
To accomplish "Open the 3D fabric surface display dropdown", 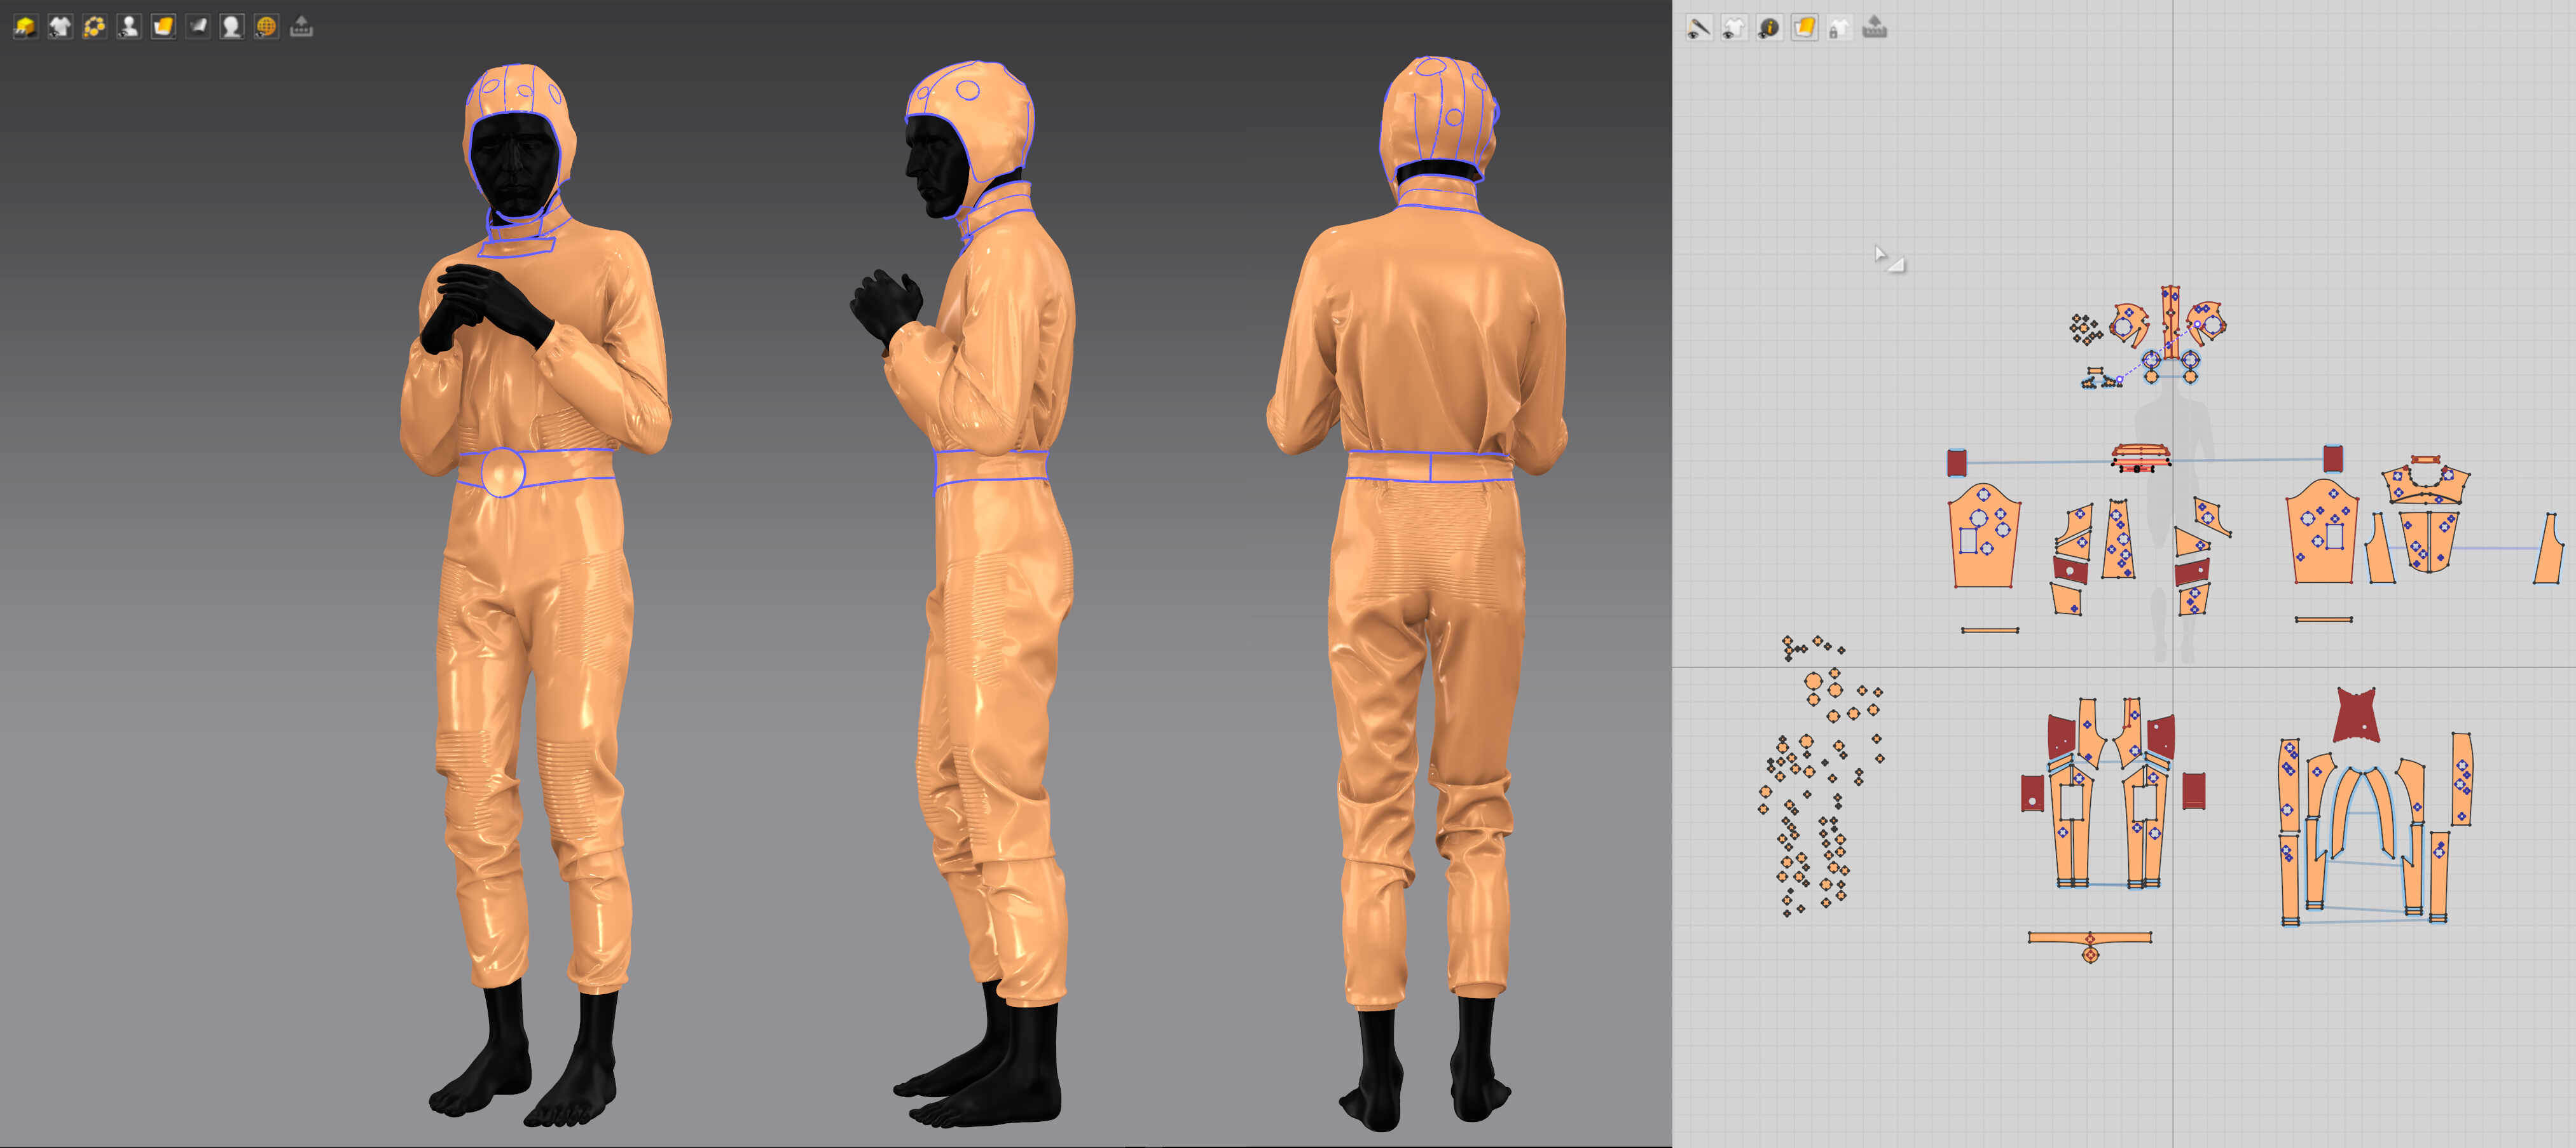I will pos(163,27).
